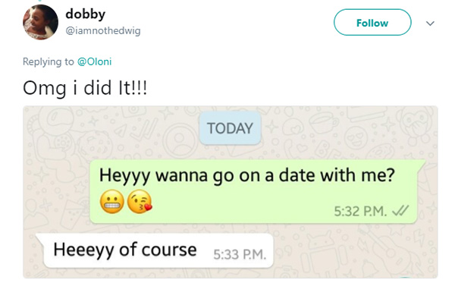Open the attached WhatsApp screenshot image

pyautogui.click(x=230, y=192)
